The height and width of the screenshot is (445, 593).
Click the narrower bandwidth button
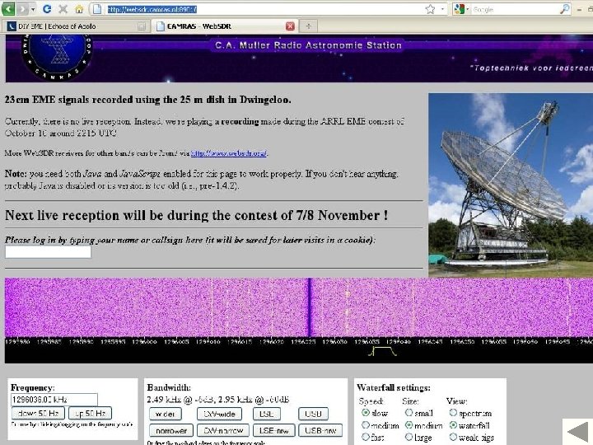[171, 431]
